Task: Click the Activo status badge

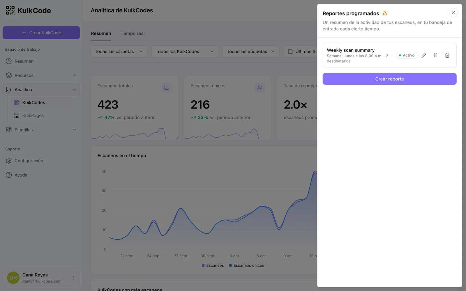Action: (x=407, y=55)
